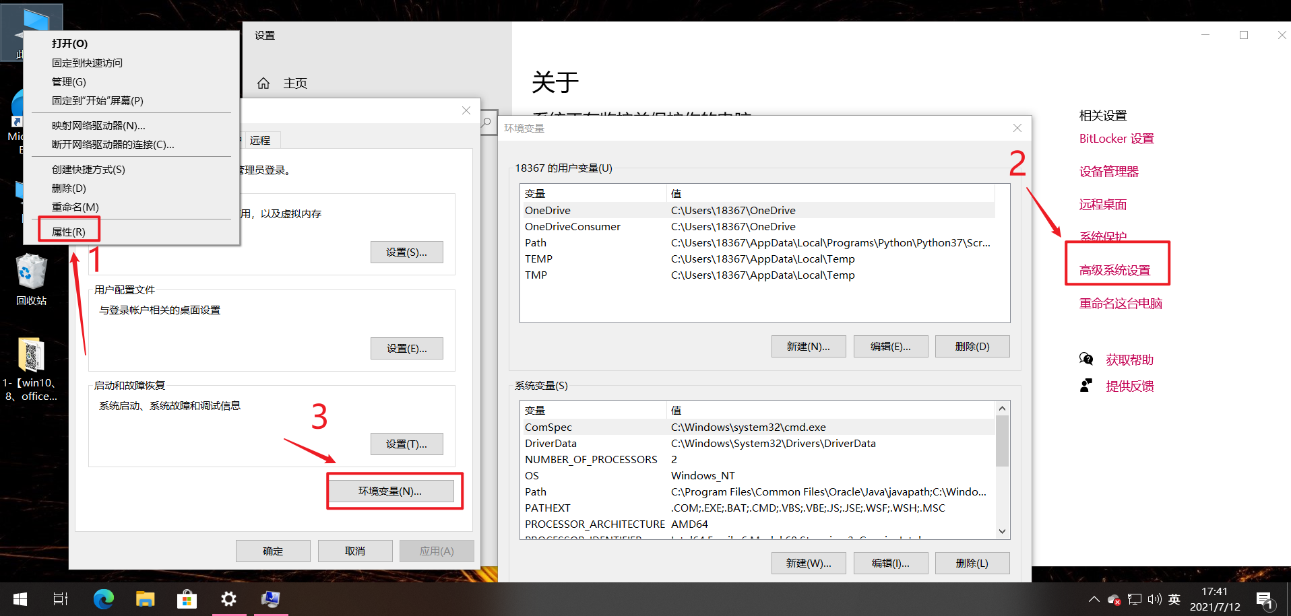Select the OneDriveConsumer variable row

[x=758, y=226]
